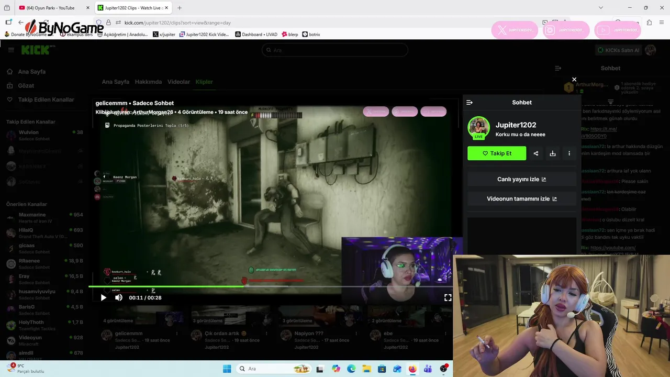Click the share icon beside Takip Et
Image resolution: width=670 pixels, height=377 pixels.
point(536,153)
